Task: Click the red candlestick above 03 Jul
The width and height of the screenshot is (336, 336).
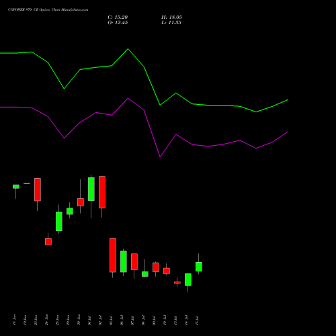Action: coord(113,255)
